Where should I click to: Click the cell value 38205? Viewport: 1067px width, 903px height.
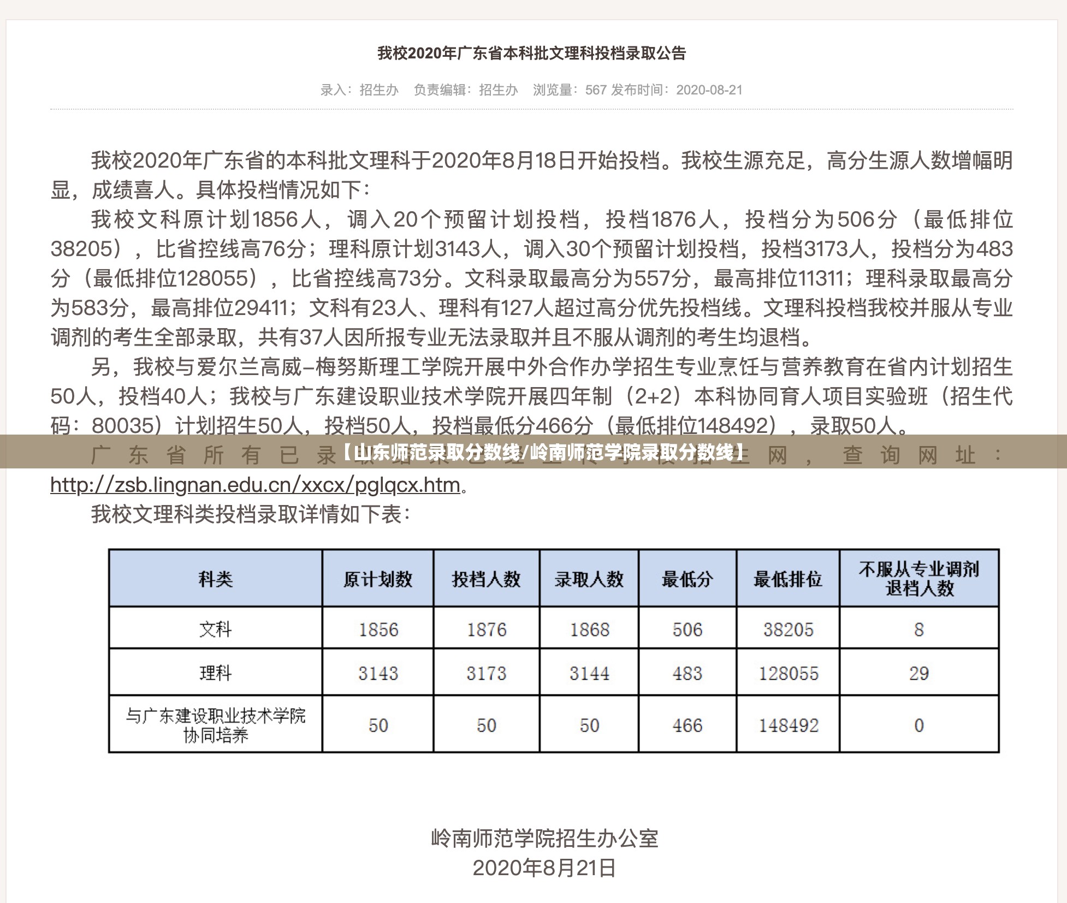(x=789, y=629)
